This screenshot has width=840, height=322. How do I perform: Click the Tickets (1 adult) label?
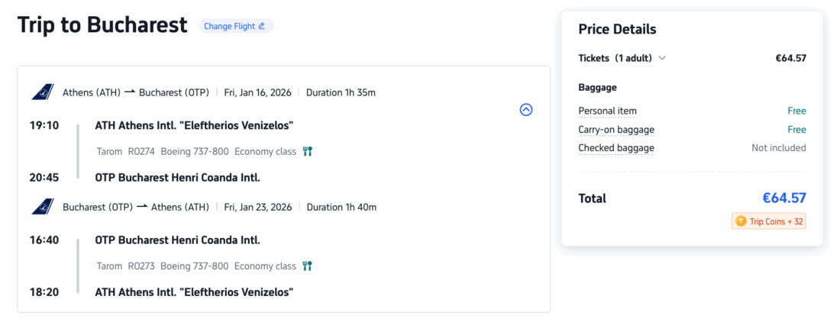[x=615, y=58]
